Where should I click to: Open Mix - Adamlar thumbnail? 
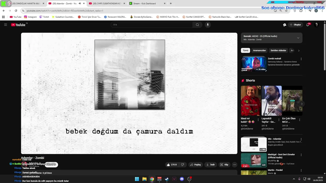pyautogui.click(x=254, y=144)
